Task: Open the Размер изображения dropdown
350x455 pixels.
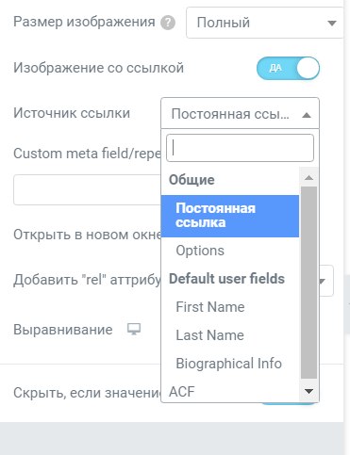Action: 265,23
